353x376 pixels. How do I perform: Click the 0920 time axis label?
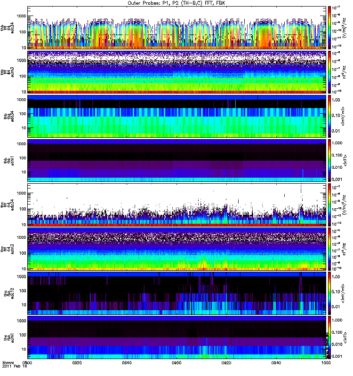click(x=226, y=363)
